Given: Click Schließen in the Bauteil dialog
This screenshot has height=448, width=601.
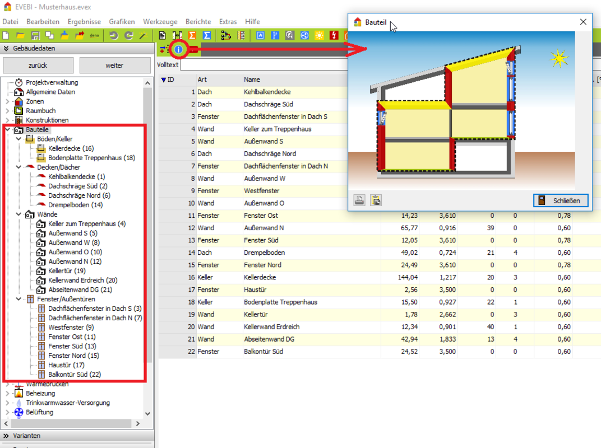Looking at the screenshot, I should 561,200.
